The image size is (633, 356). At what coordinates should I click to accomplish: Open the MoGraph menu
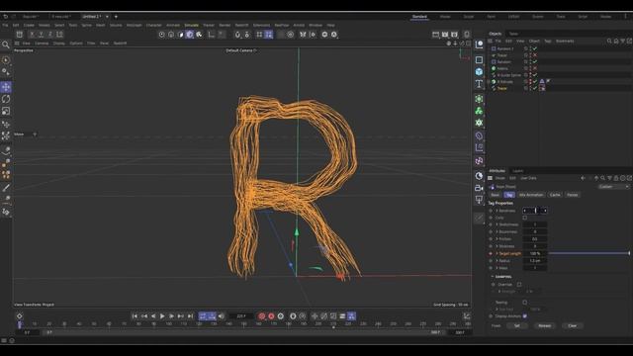point(135,25)
